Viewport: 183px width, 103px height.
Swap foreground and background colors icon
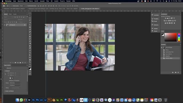point(31,67)
